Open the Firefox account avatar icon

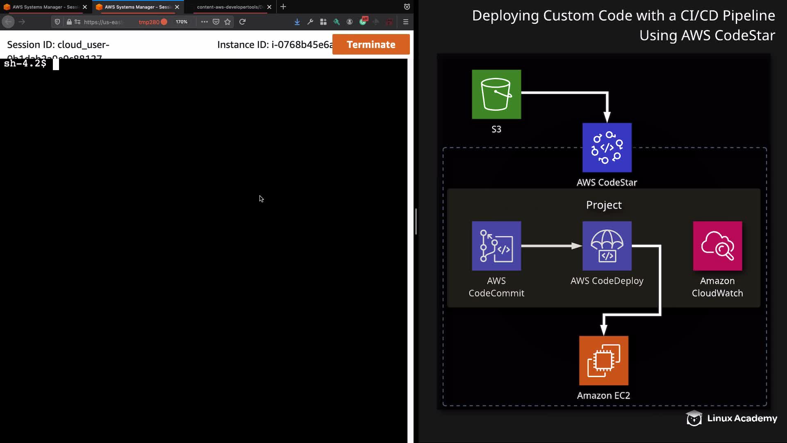pos(350,22)
